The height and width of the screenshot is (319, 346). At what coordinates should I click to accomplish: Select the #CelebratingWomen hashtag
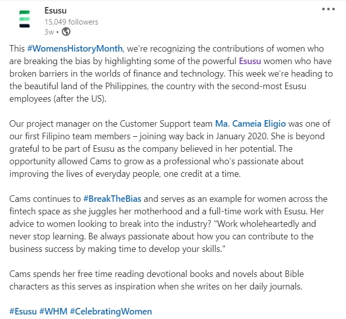coord(111,311)
